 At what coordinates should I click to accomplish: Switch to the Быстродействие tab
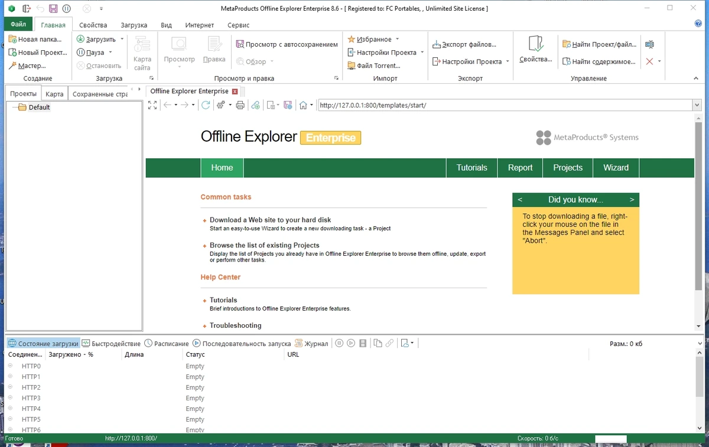[x=111, y=343]
